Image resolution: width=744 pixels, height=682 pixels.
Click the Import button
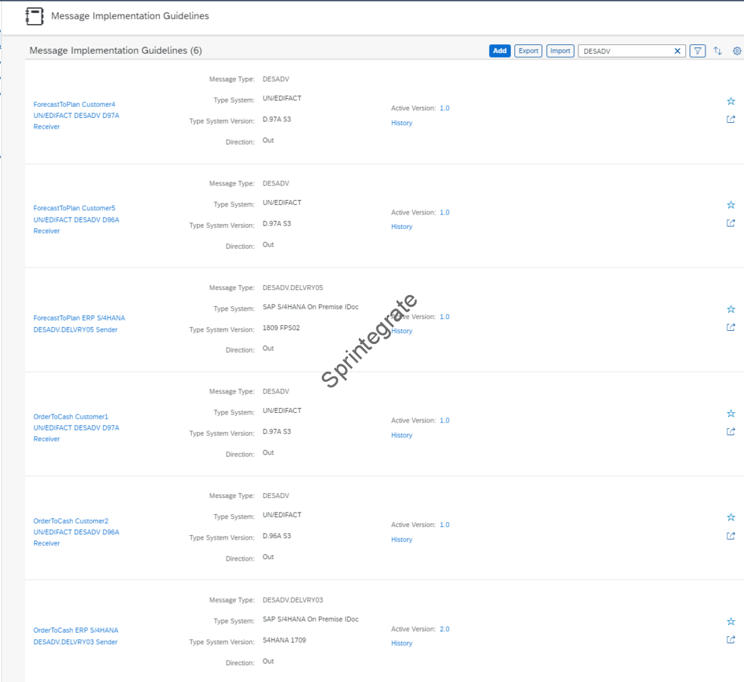tap(560, 51)
